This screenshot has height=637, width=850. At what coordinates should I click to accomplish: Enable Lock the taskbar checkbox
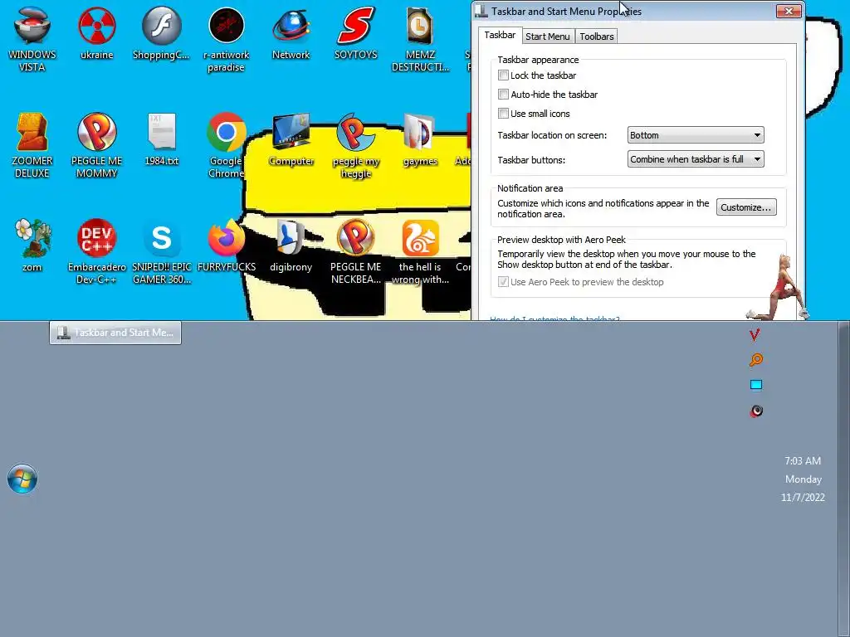pyautogui.click(x=503, y=75)
